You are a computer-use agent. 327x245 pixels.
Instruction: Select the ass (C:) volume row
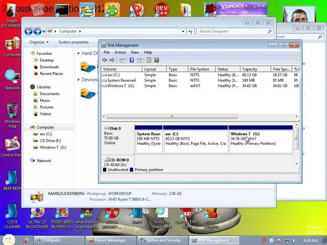pyautogui.click(x=200, y=75)
